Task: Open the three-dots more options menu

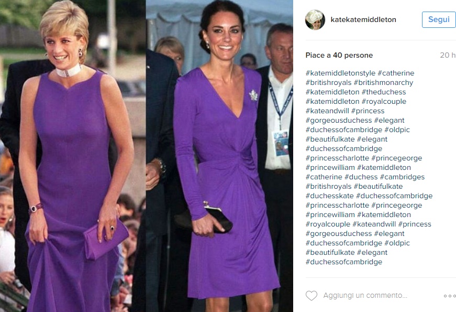Action: [x=450, y=296]
